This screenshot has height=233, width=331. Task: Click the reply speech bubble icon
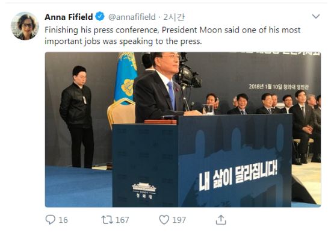51,220
